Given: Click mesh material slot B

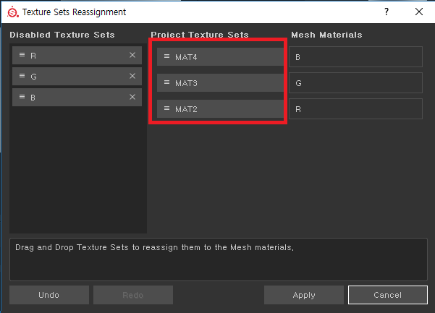Looking at the screenshot, I should (x=355, y=57).
